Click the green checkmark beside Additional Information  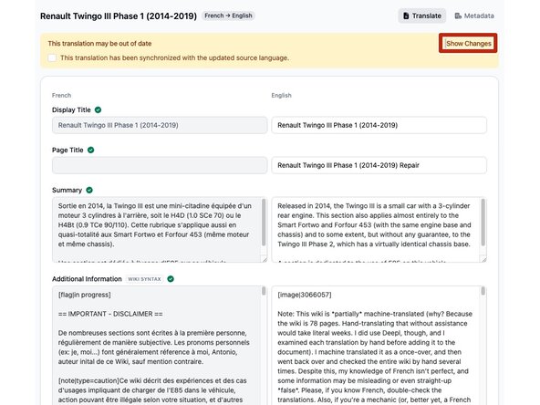coord(171,279)
